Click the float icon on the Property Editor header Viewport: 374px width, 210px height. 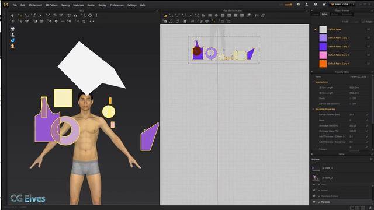point(372,72)
